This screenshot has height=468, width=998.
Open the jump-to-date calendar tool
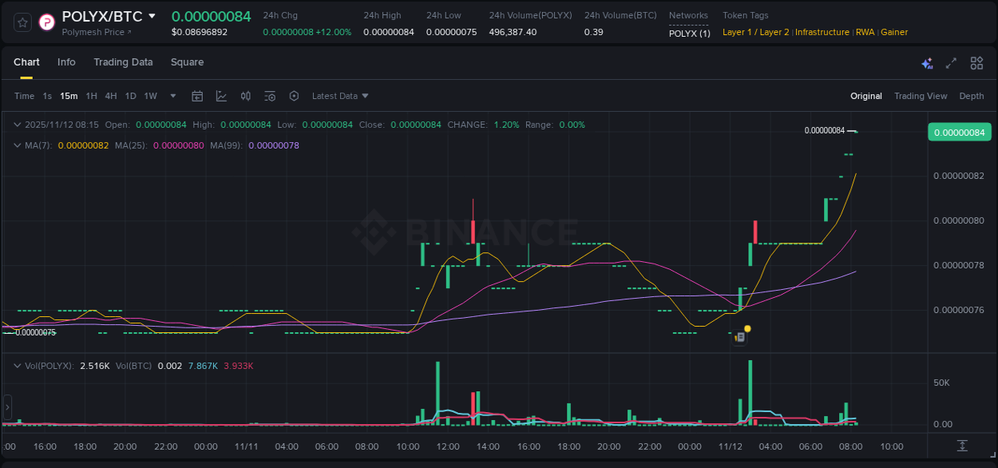pyautogui.click(x=197, y=95)
